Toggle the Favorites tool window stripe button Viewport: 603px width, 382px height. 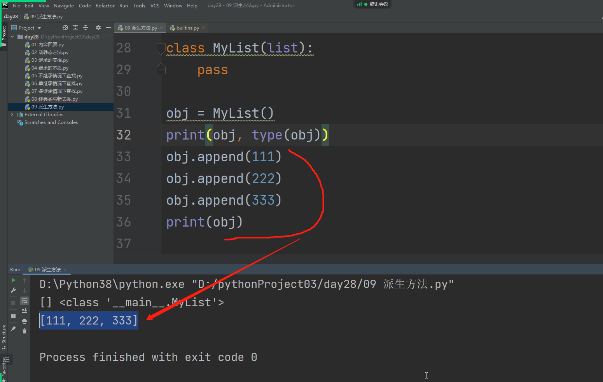(x=4, y=368)
